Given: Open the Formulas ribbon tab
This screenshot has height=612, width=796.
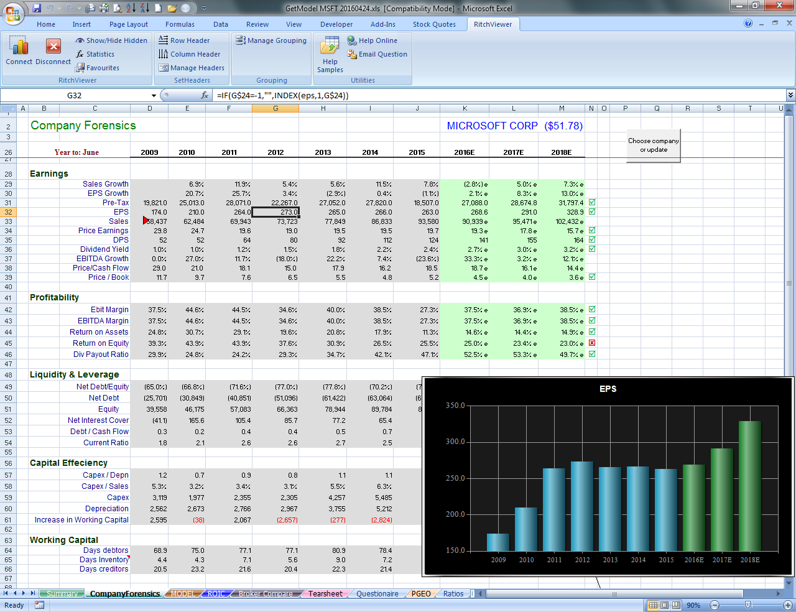Looking at the screenshot, I should 180,24.
